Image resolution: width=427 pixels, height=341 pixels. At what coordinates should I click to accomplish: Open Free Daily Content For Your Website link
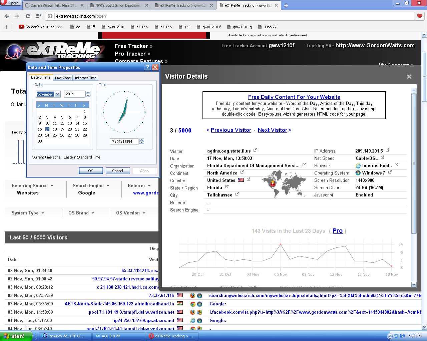point(294,97)
